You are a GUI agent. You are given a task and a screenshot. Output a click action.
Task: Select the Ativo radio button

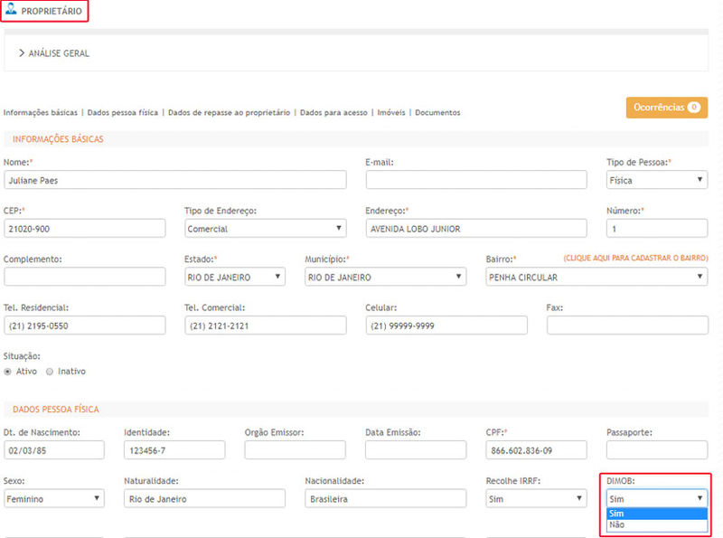9,372
